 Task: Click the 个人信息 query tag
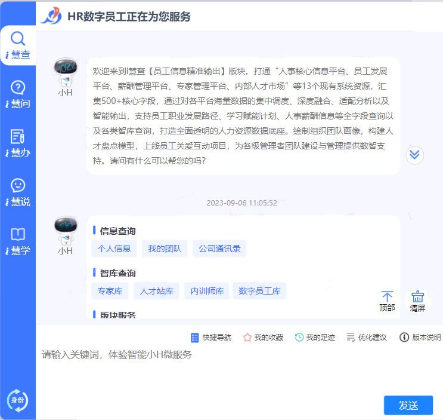pyautogui.click(x=114, y=249)
